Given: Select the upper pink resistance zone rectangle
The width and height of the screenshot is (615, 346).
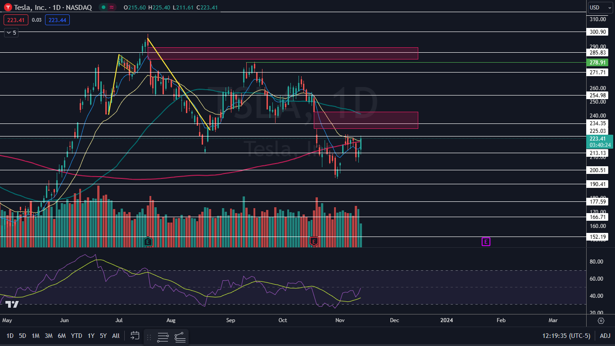Looking at the screenshot, I should [283, 53].
